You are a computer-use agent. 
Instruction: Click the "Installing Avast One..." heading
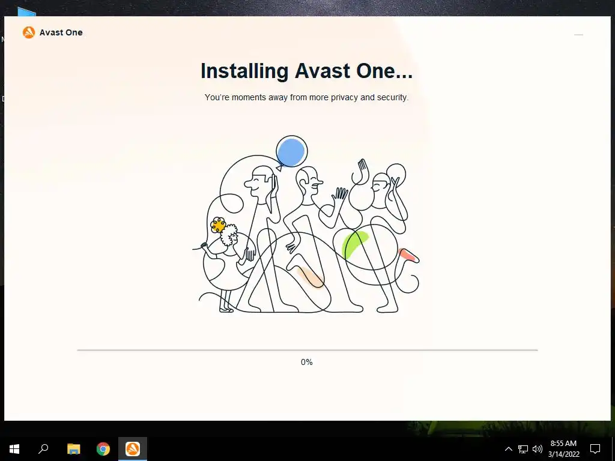307,71
